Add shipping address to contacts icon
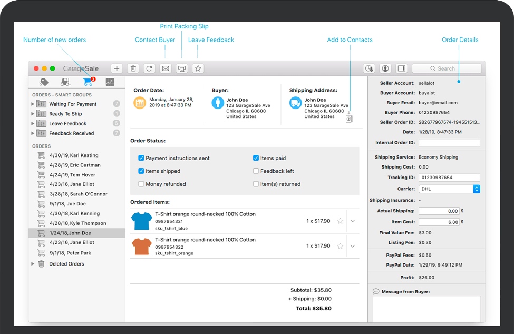 click(x=349, y=119)
